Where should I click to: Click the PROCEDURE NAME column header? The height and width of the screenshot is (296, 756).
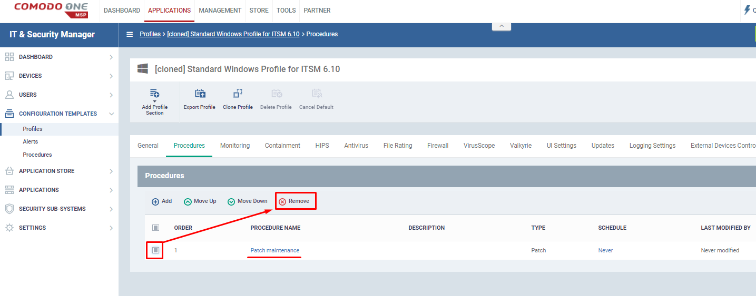(x=276, y=228)
